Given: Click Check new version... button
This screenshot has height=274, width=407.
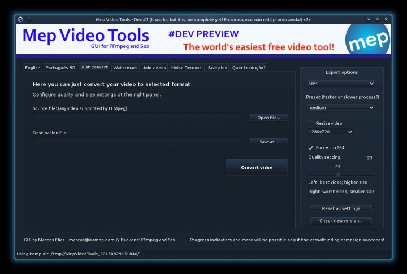Looking at the screenshot, I should [x=341, y=220].
